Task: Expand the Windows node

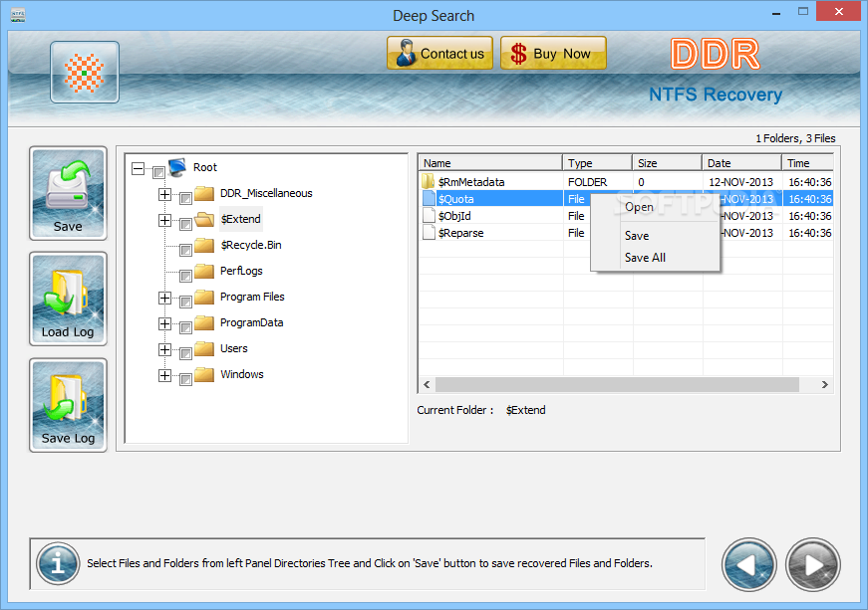Action: click(x=164, y=376)
